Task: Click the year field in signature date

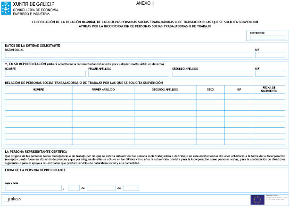Action: click(x=131, y=188)
